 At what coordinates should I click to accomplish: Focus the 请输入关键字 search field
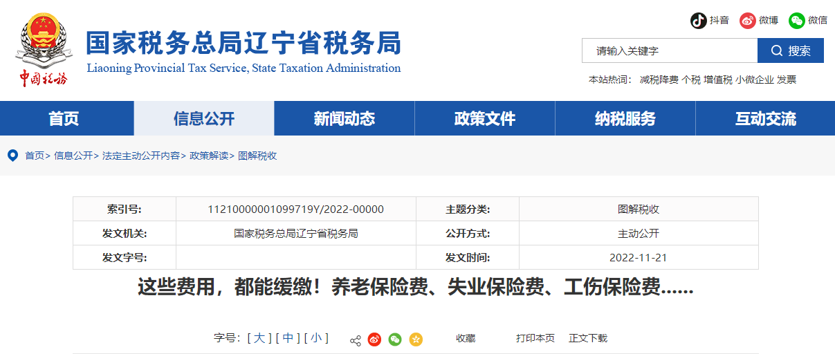[670, 50]
